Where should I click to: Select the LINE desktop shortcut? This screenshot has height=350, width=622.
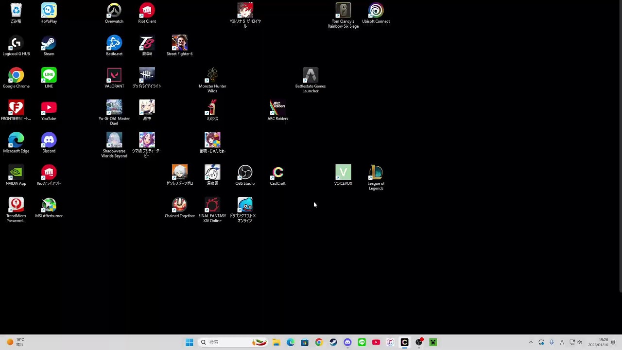tap(49, 78)
